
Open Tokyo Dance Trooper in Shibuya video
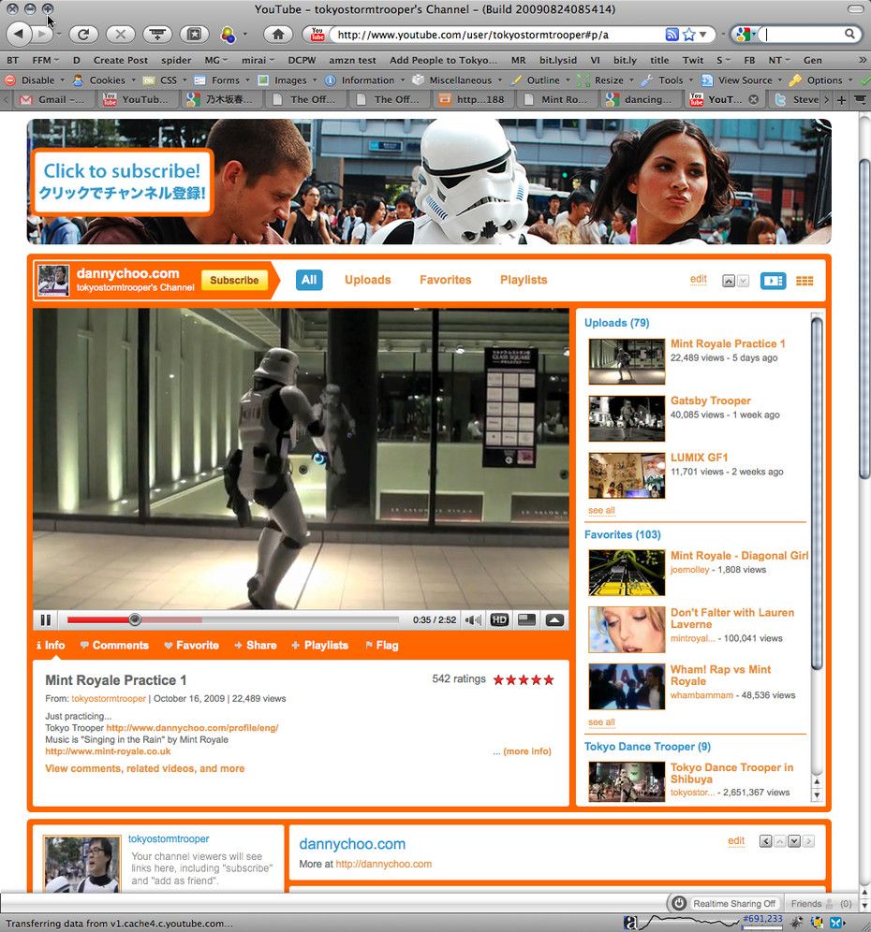tap(731, 773)
